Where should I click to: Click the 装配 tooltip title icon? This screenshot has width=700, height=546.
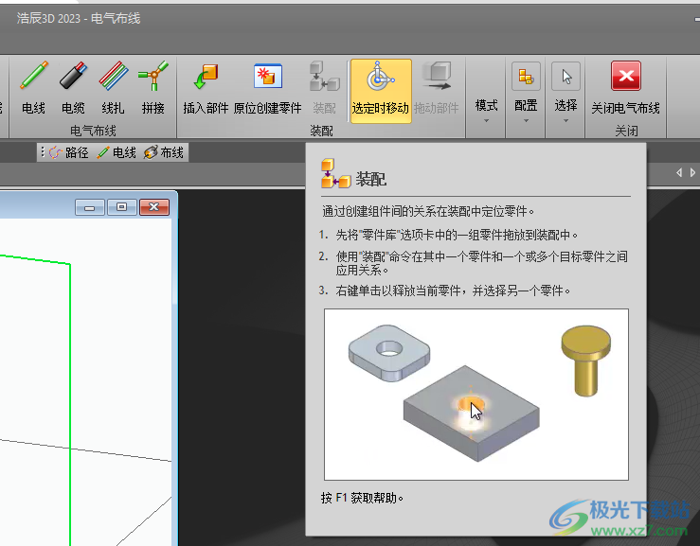tap(335, 173)
